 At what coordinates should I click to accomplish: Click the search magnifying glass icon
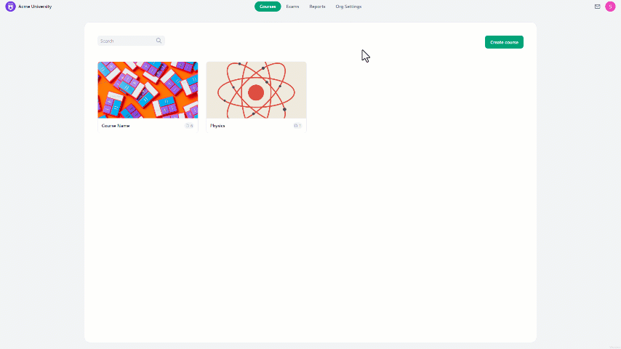click(x=159, y=41)
